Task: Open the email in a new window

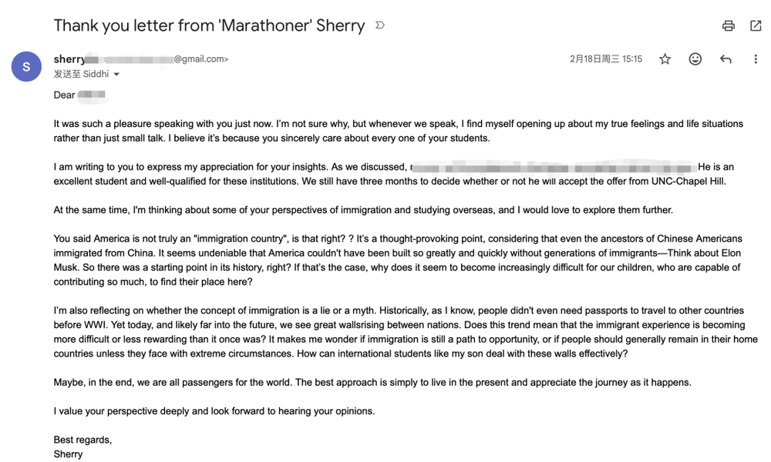Action: point(756,25)
